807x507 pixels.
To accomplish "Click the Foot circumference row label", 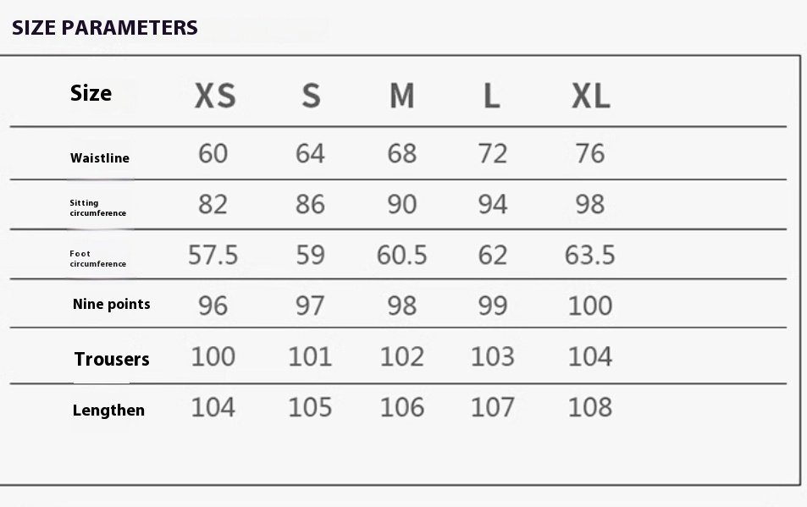I will pos(97,259).
